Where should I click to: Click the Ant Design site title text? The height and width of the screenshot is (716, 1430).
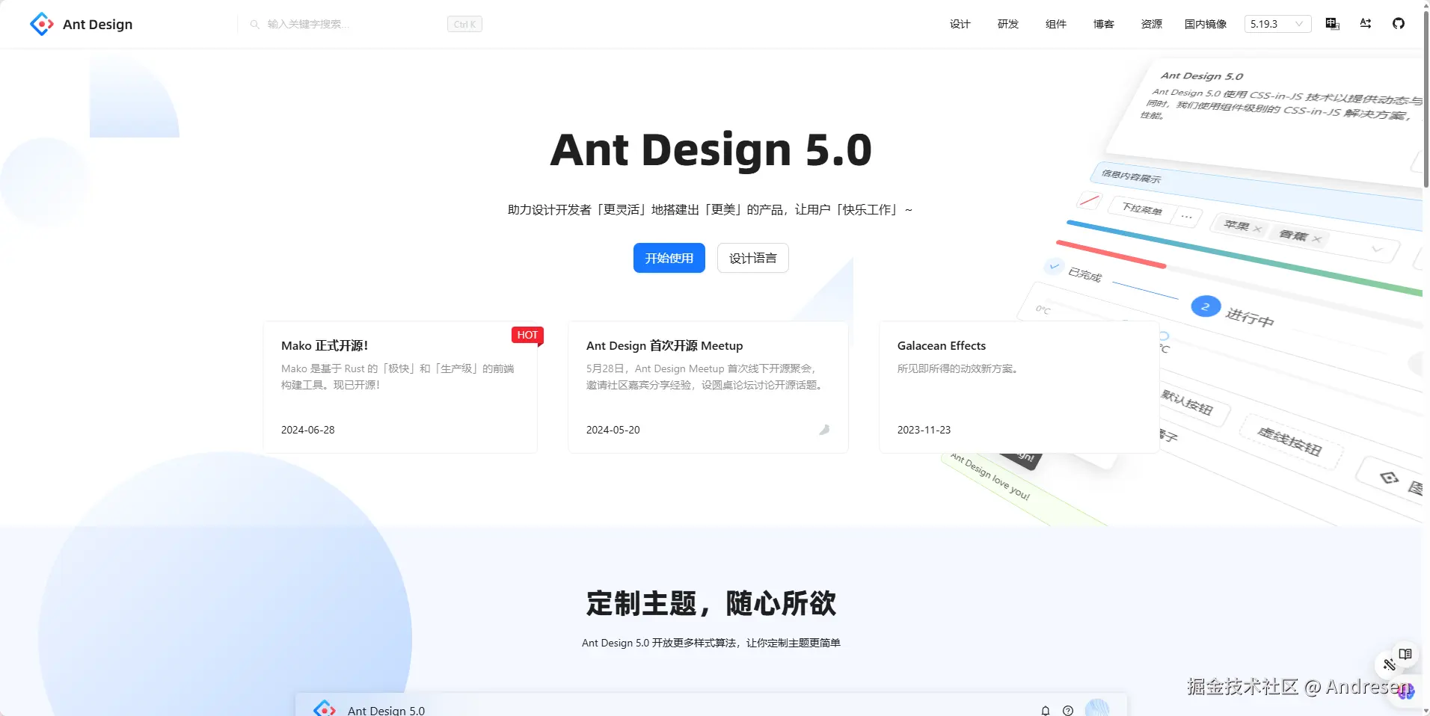[97, 24]
